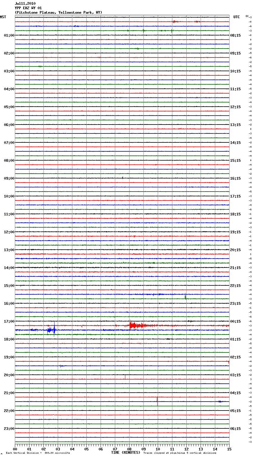The image size is (253, 457).
Task: Click minute 12 on the bottom axis
Action: coord(186,449)
